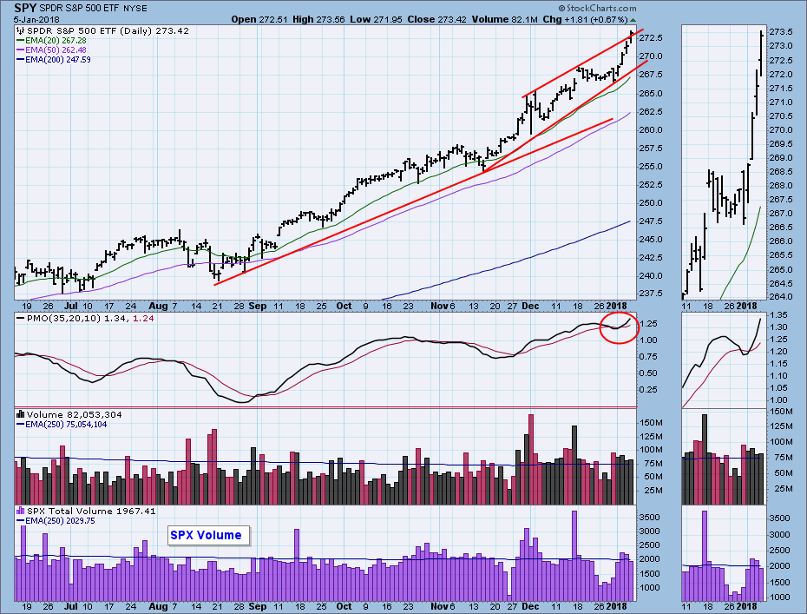
Task: Click the High 273.56 value
Action: click(318, 20)
